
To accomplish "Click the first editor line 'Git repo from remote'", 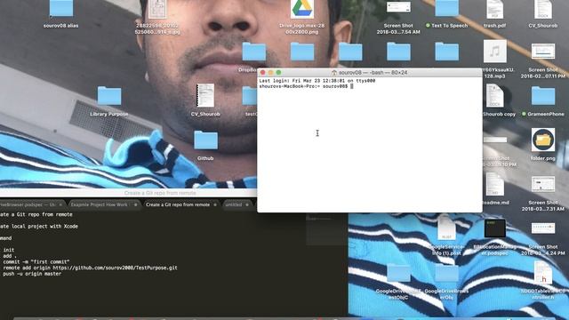I will pyautogui.click(x=36, y=214).
